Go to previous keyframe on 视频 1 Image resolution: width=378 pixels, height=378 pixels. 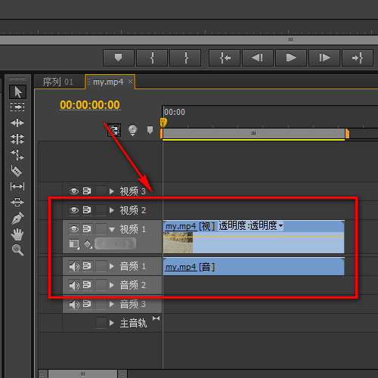103,244
